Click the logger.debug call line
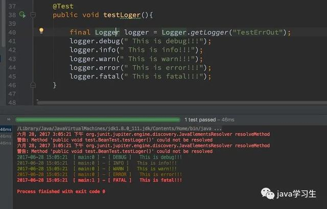The image size is (327, 209). [141, 41]
